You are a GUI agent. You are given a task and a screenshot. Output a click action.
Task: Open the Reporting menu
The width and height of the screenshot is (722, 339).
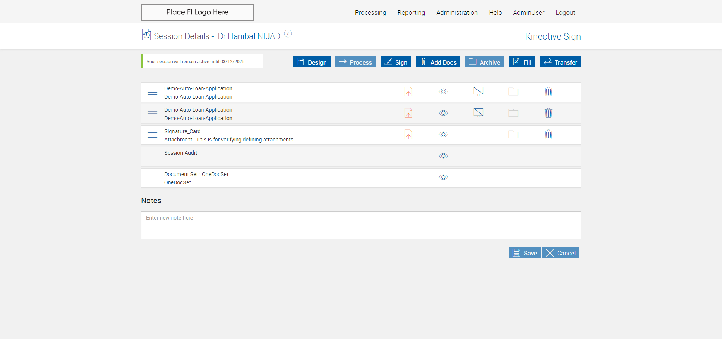pos(411,12)
